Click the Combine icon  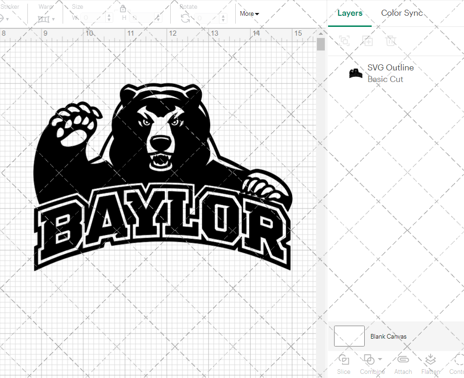tap(369, 360)
